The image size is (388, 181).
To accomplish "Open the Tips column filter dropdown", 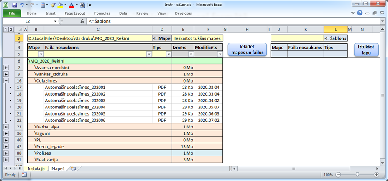I will (x=169, y=54).
